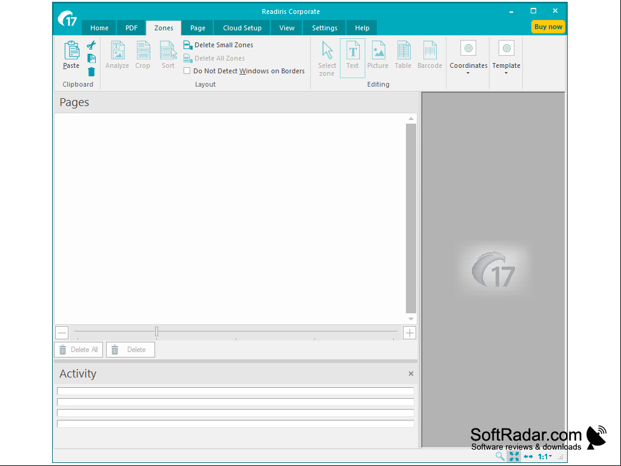Go to the View tab

(x=287, y=28)
